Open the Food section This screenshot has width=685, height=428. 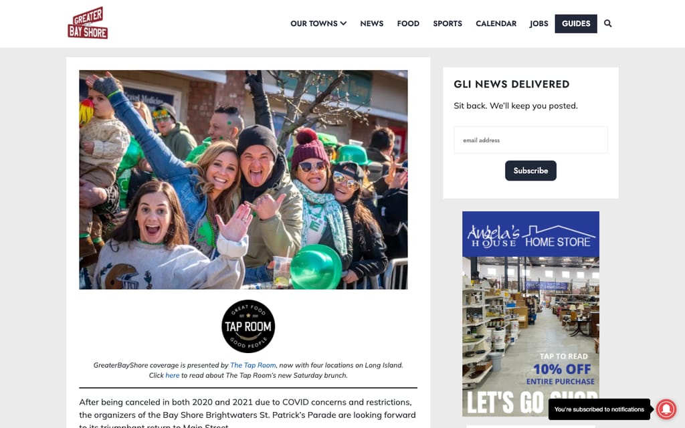(x=408, y=23)
